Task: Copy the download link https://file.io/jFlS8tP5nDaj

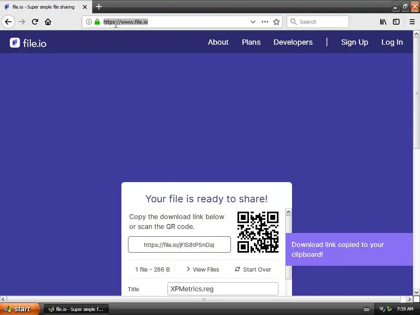Action: 179,244
